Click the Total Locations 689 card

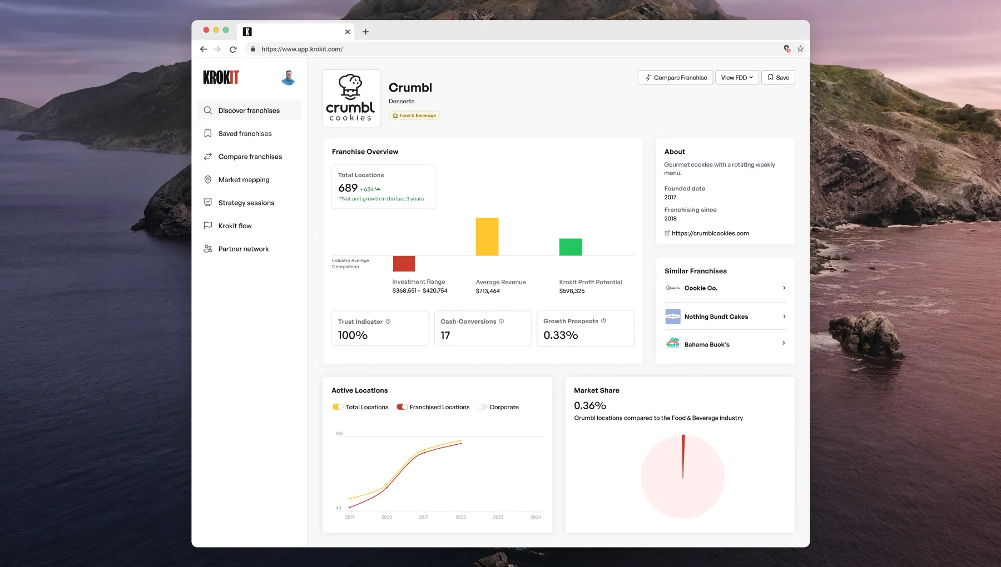(384, 187)
